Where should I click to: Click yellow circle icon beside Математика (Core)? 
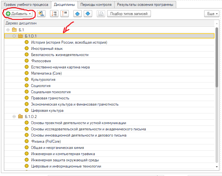tap(27, 73)
